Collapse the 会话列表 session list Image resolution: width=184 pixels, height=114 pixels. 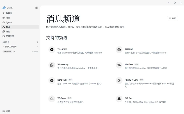pos(37,42)
